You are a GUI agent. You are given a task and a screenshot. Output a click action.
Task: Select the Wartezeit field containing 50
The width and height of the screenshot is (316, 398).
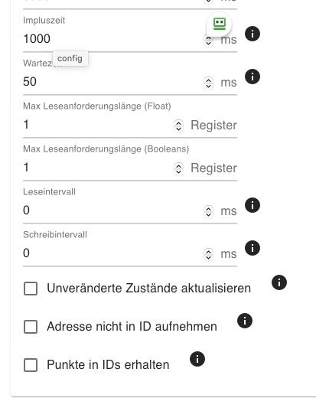click(113, 82)
